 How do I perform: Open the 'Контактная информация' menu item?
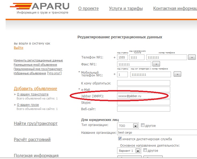coord(175,9)
